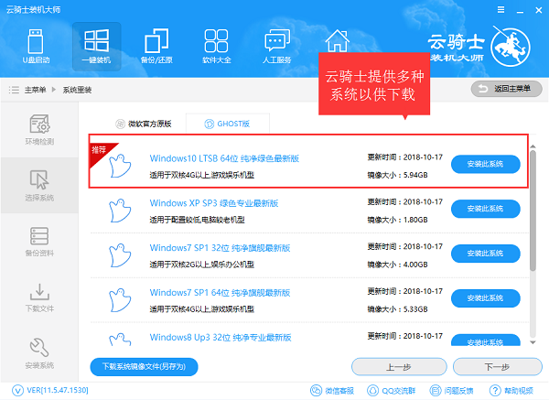Open 问题反馈 in the status bar
Viewport: 549px width, 400px height.
(x=452, y=391)
